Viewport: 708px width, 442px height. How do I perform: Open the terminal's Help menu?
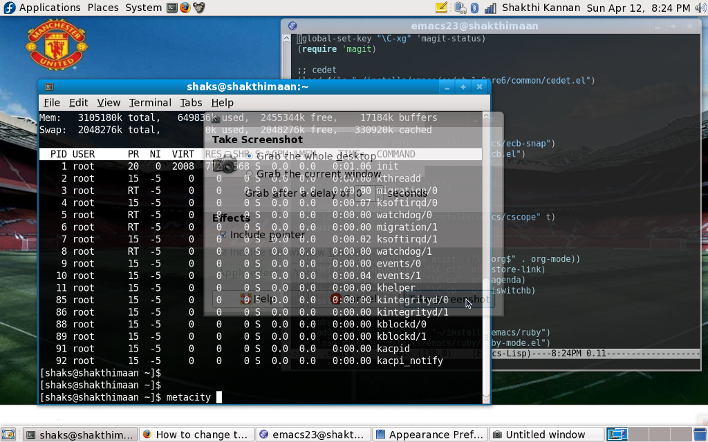coord(223,103)
